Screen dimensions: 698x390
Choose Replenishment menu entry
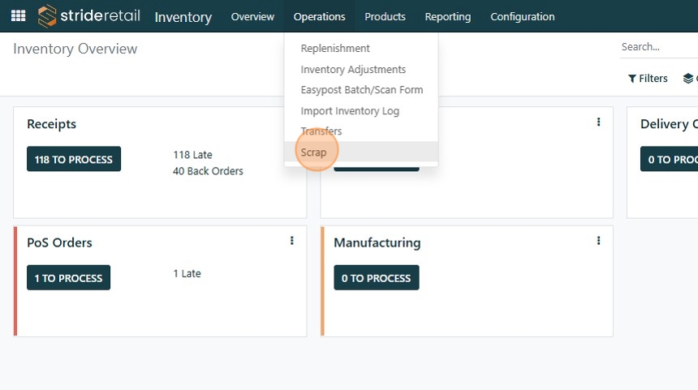pyautogui.click(x=335, y=49)
